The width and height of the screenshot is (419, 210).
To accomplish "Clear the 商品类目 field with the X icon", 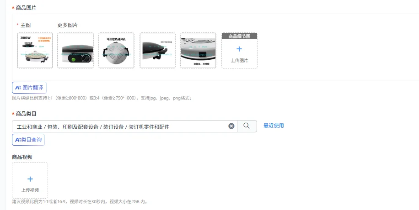I will pos(231,126).
